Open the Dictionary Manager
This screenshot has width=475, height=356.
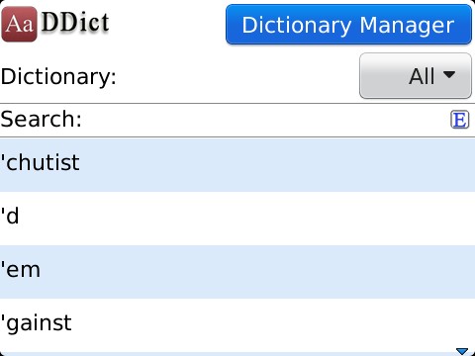pos(348,25)
